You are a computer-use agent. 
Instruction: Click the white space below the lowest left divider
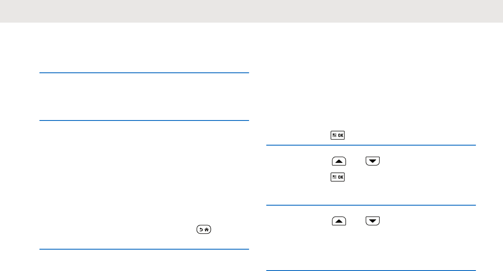point(144,261)
